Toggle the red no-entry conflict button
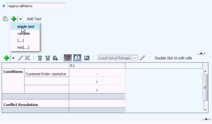The width and height of the screenshot is (212, 124). tap(68, 58)
